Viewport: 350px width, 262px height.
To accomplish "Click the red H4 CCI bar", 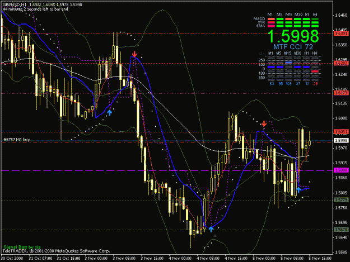I will pos(315,72).
